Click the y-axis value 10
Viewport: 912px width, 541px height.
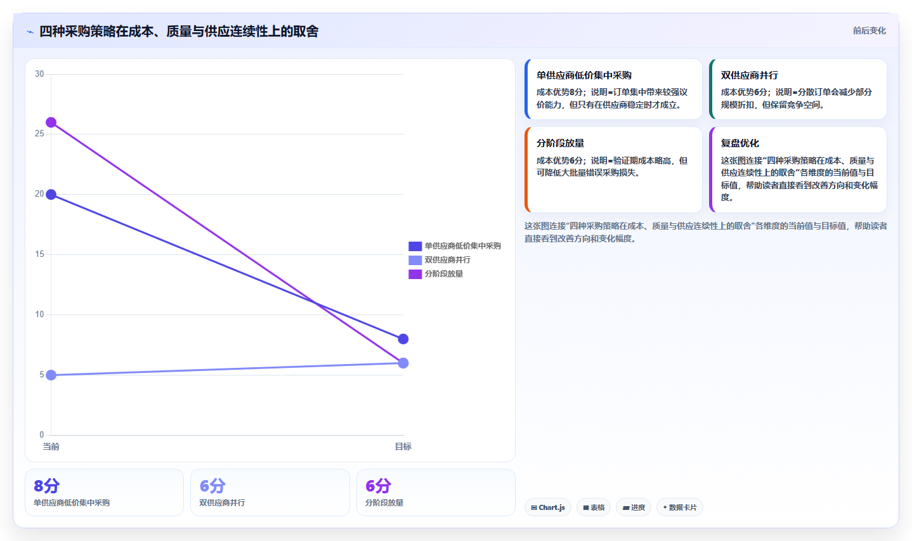click(39, 315)
